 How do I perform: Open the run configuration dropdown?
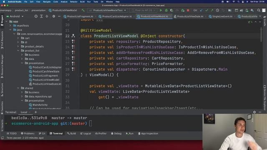[x=108, y=10]
